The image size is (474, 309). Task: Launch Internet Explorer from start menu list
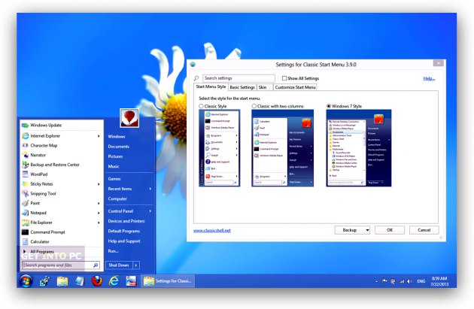point(61,136)
